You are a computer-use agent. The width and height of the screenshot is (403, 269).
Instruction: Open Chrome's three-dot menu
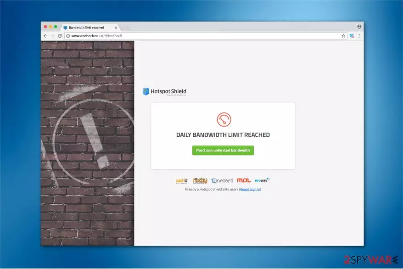click(x=359, y=36)
